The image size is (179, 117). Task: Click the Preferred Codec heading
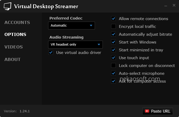pos(66,18)
